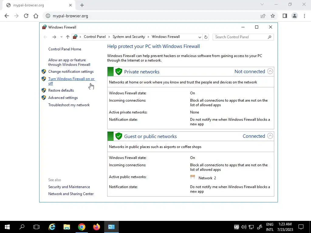Click the browser back arrow
311x233 pixels.
(7, 16)
